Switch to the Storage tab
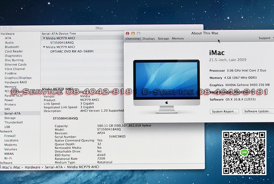The height and width of the screenshot is (184, 274). click(163, 39)
